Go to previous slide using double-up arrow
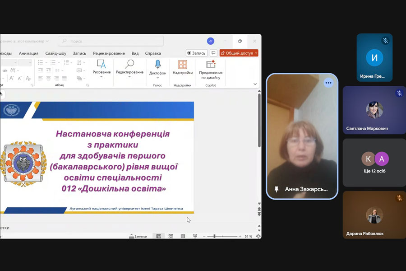 (x=259, y=209)
